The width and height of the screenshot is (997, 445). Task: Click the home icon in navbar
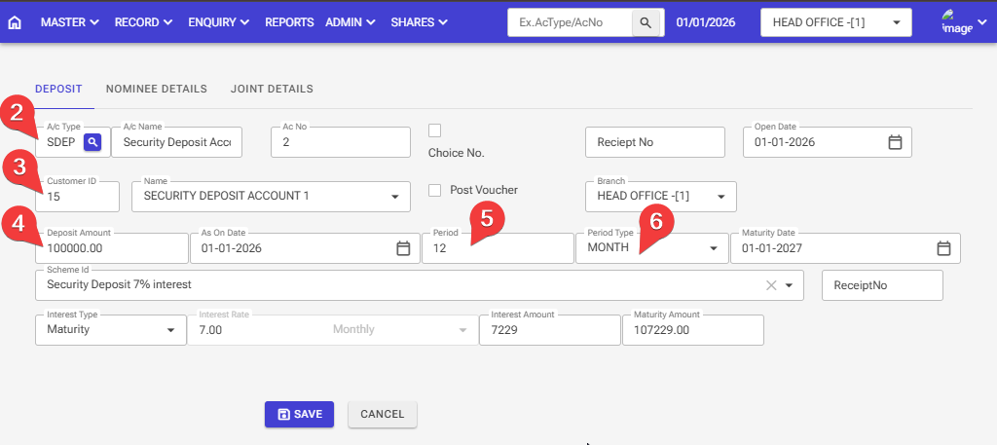coord(14,21)
